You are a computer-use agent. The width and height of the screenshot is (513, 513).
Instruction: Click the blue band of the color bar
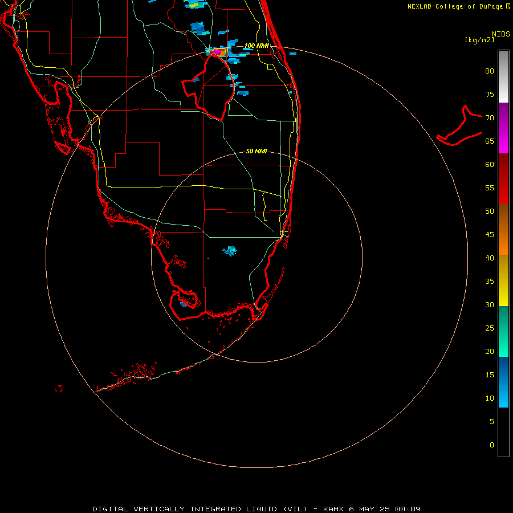(x=503, y=382)
